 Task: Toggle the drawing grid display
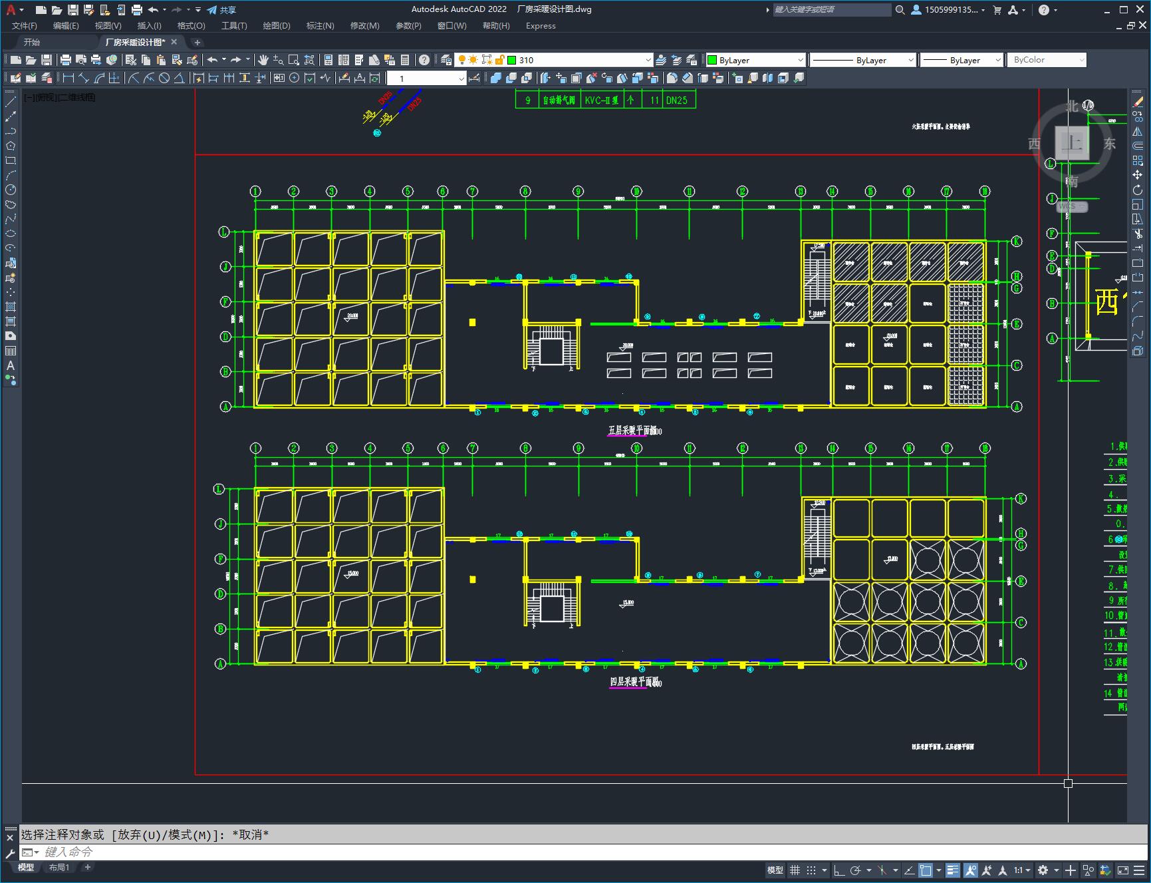tap(795, 870)
